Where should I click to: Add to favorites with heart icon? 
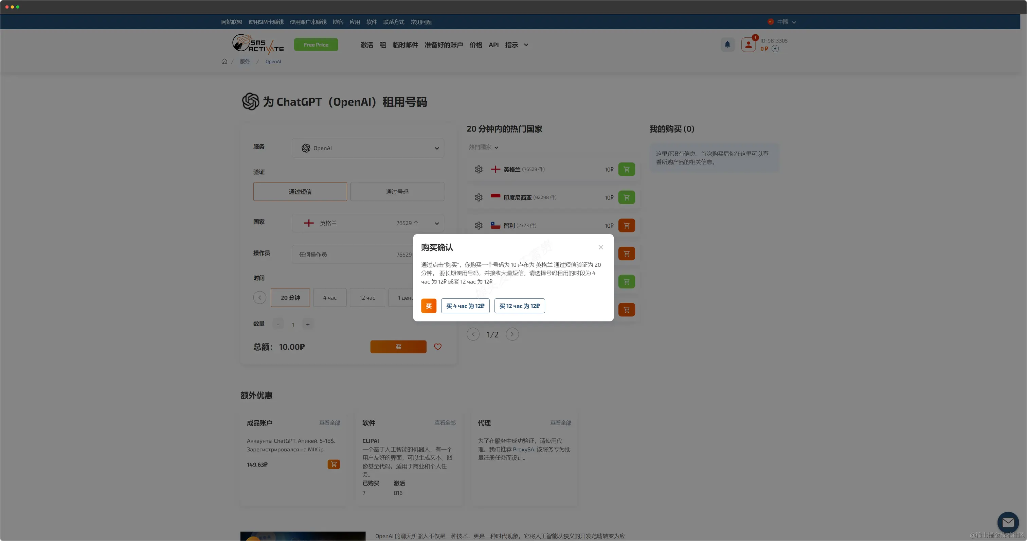click(x=437, y=347)
